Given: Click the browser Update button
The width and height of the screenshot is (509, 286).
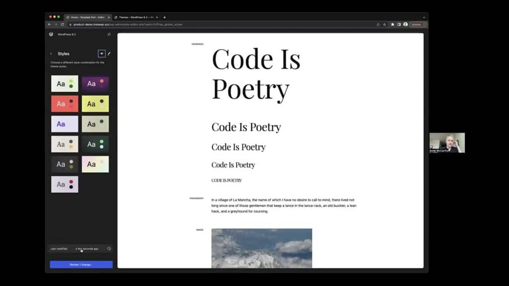Looking at the screenshot, I should coord(418,24).
